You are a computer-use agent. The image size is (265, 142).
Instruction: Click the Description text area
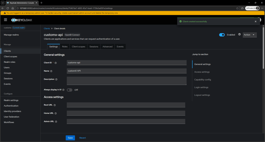127,81
